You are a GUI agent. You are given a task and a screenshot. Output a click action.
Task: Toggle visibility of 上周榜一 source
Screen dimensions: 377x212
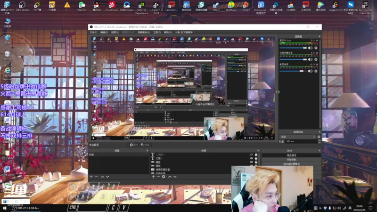click(252, 155)
